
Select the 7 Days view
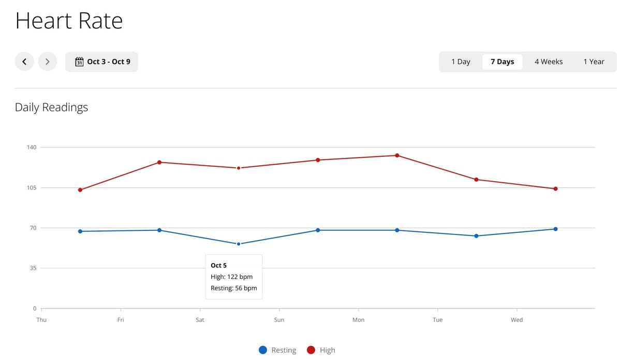502,61
